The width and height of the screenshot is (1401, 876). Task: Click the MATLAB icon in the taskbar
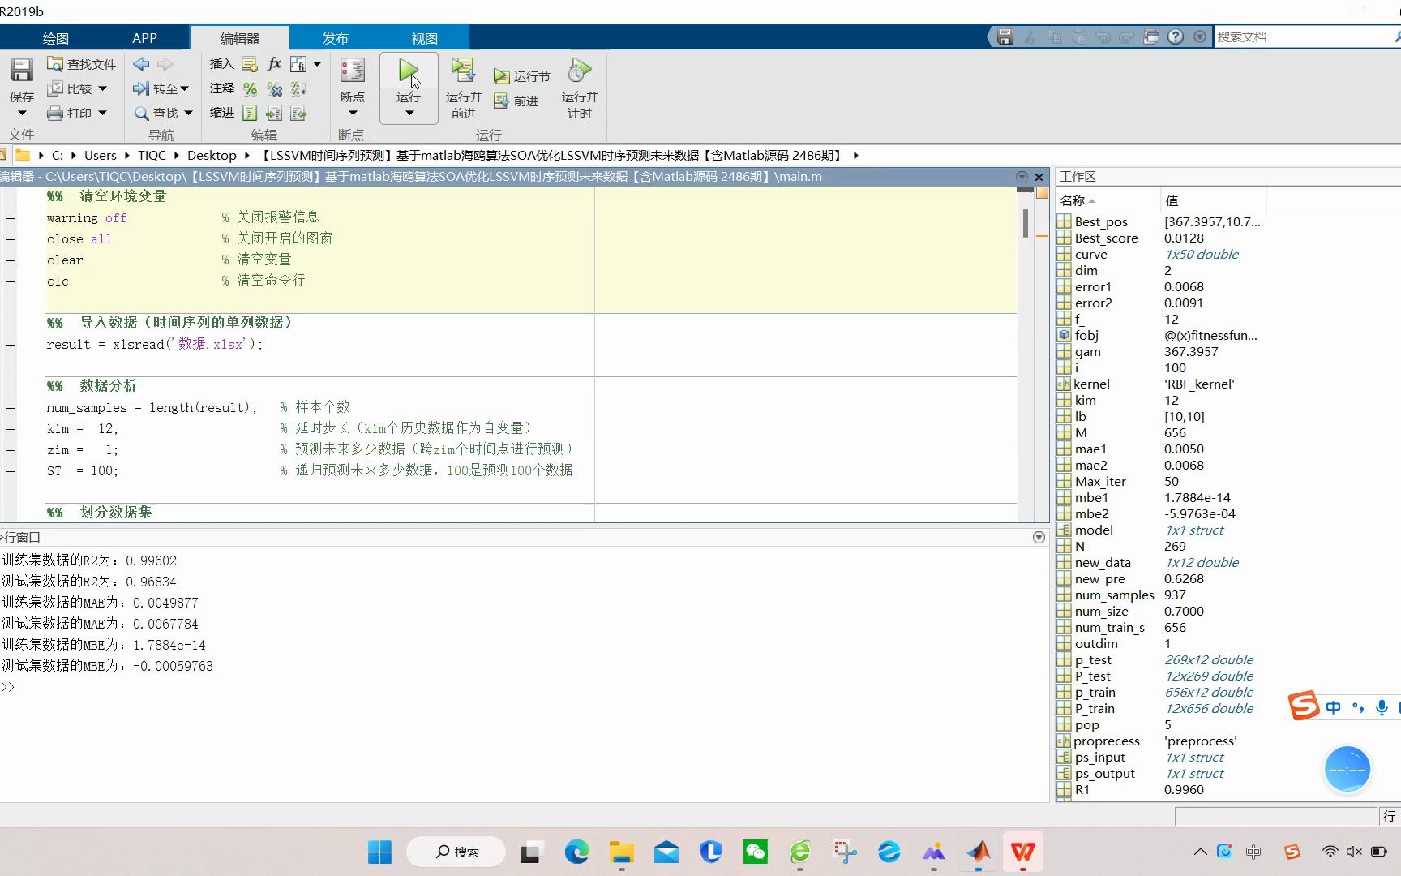[979, 852]
